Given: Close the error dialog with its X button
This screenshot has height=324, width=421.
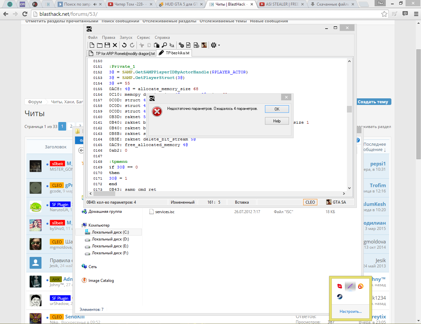Looking at the screenshot, I should (286, 97).
